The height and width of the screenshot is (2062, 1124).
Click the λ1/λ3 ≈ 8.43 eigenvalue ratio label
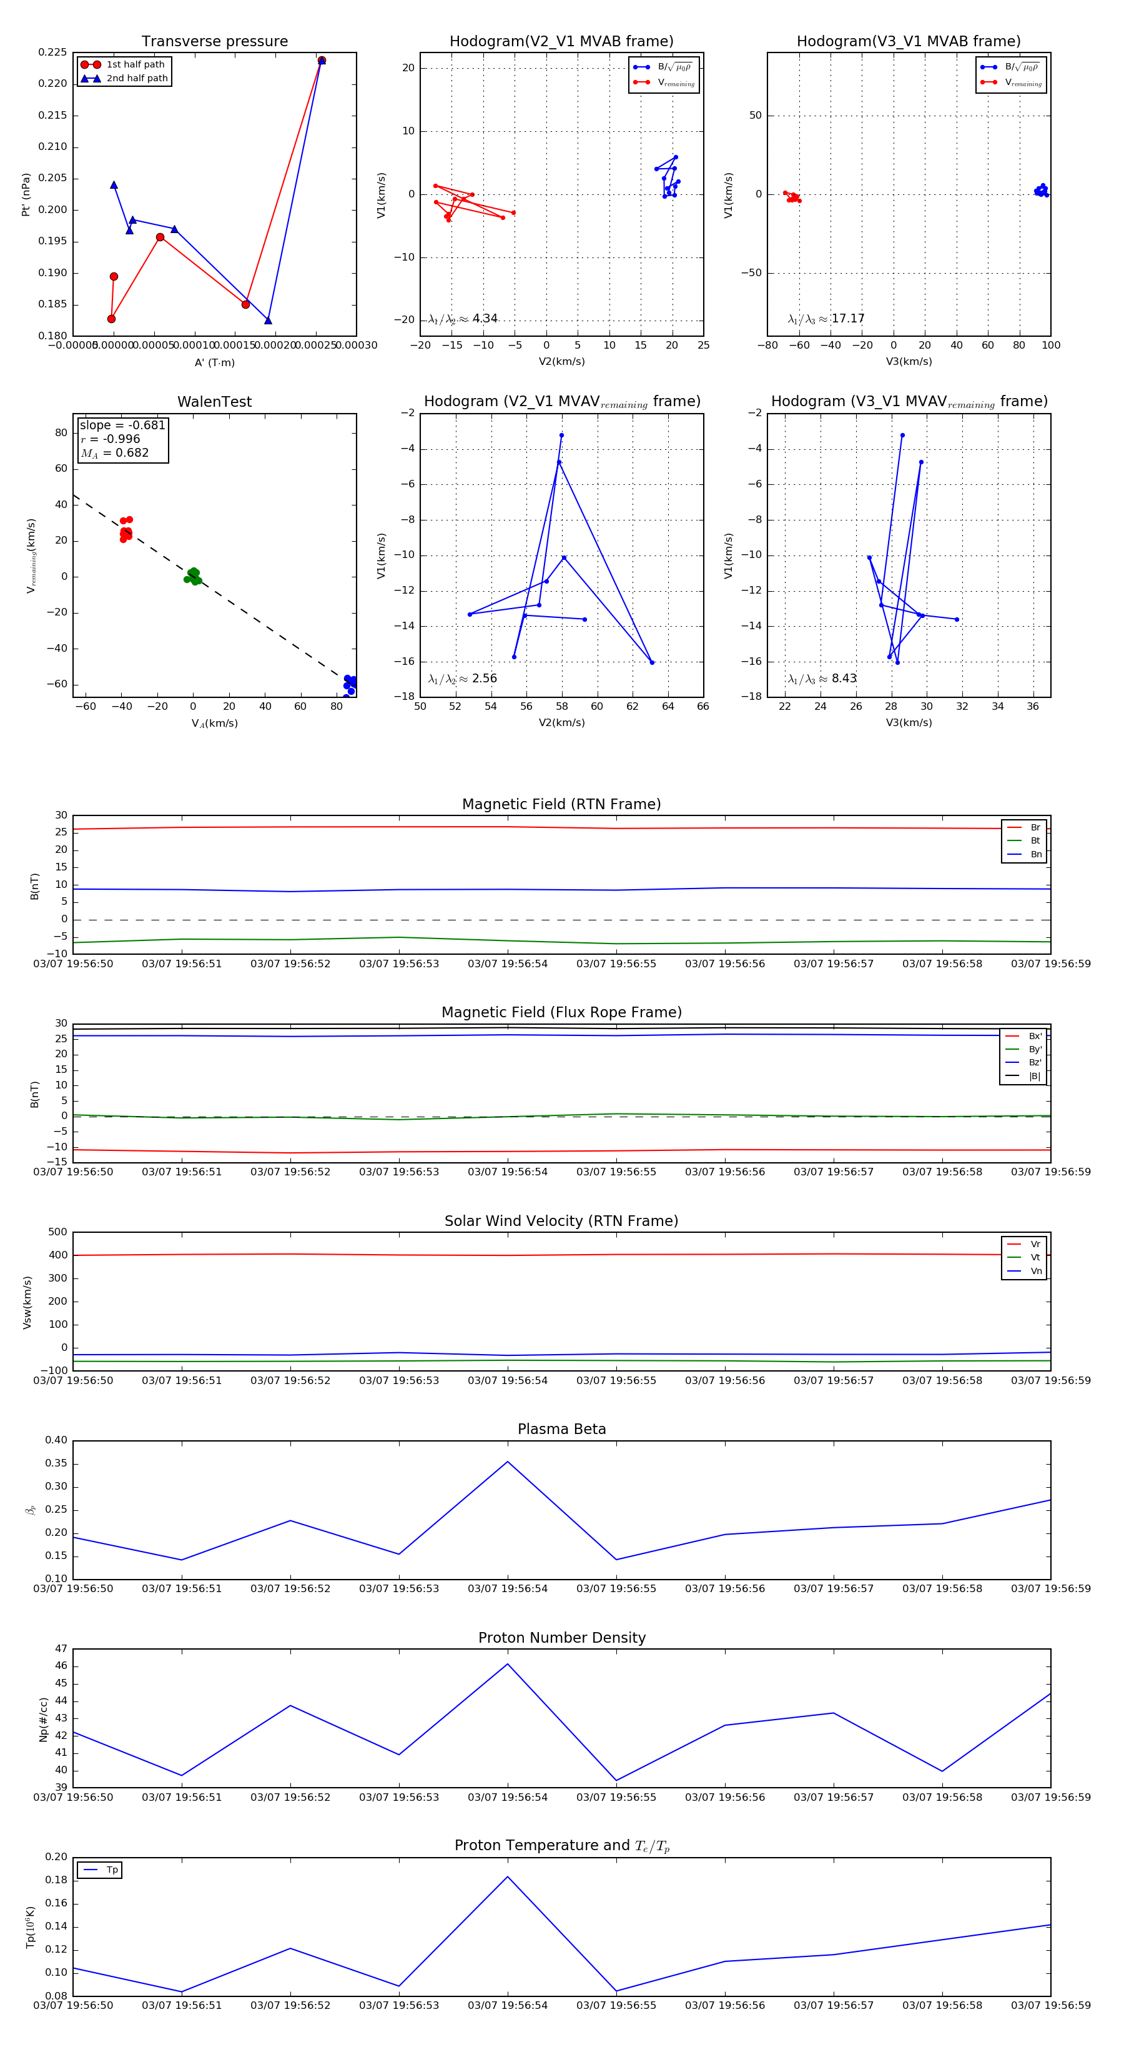[x=822, y=679]
